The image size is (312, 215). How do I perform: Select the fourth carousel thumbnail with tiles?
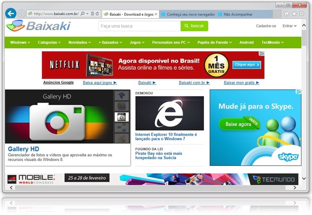121,128
